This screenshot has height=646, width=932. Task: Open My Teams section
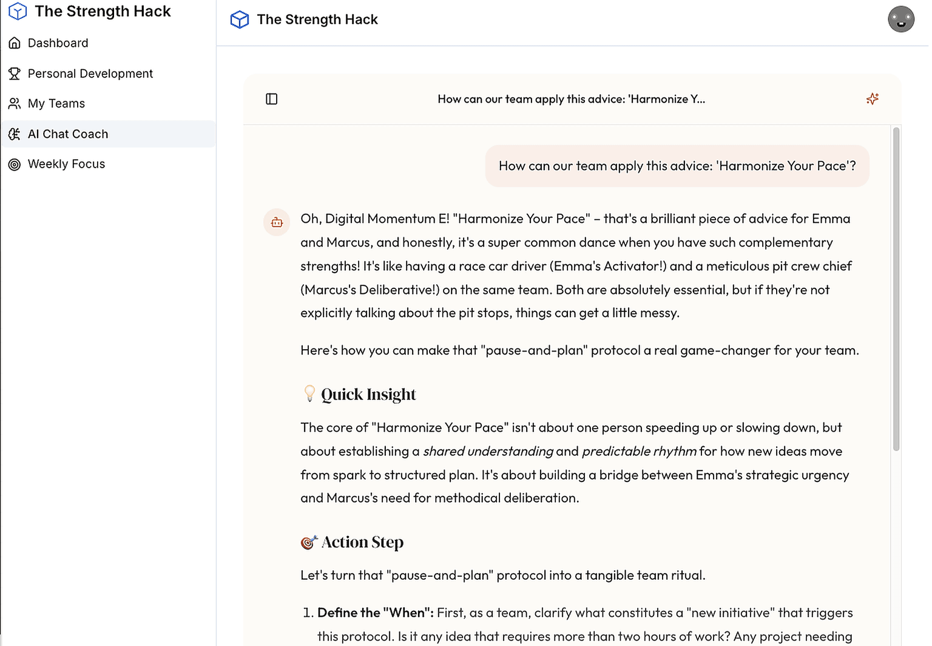click(x=56, y=104)
